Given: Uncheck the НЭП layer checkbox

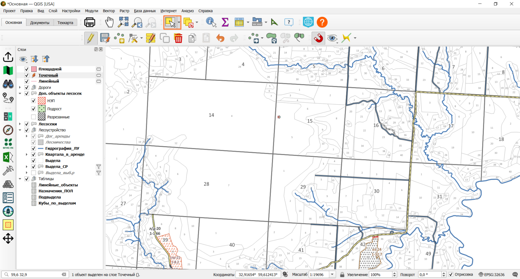Looking at the screenshot, I should coord(33,101).
